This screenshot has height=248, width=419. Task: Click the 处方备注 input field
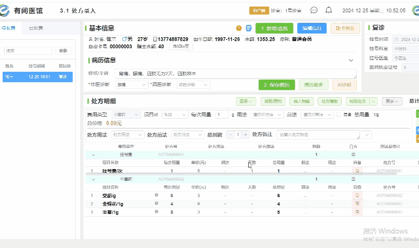click(x=318, y=135)
